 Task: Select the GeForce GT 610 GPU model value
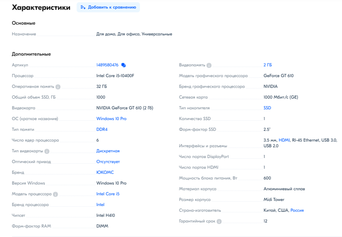tap(279, 76)
